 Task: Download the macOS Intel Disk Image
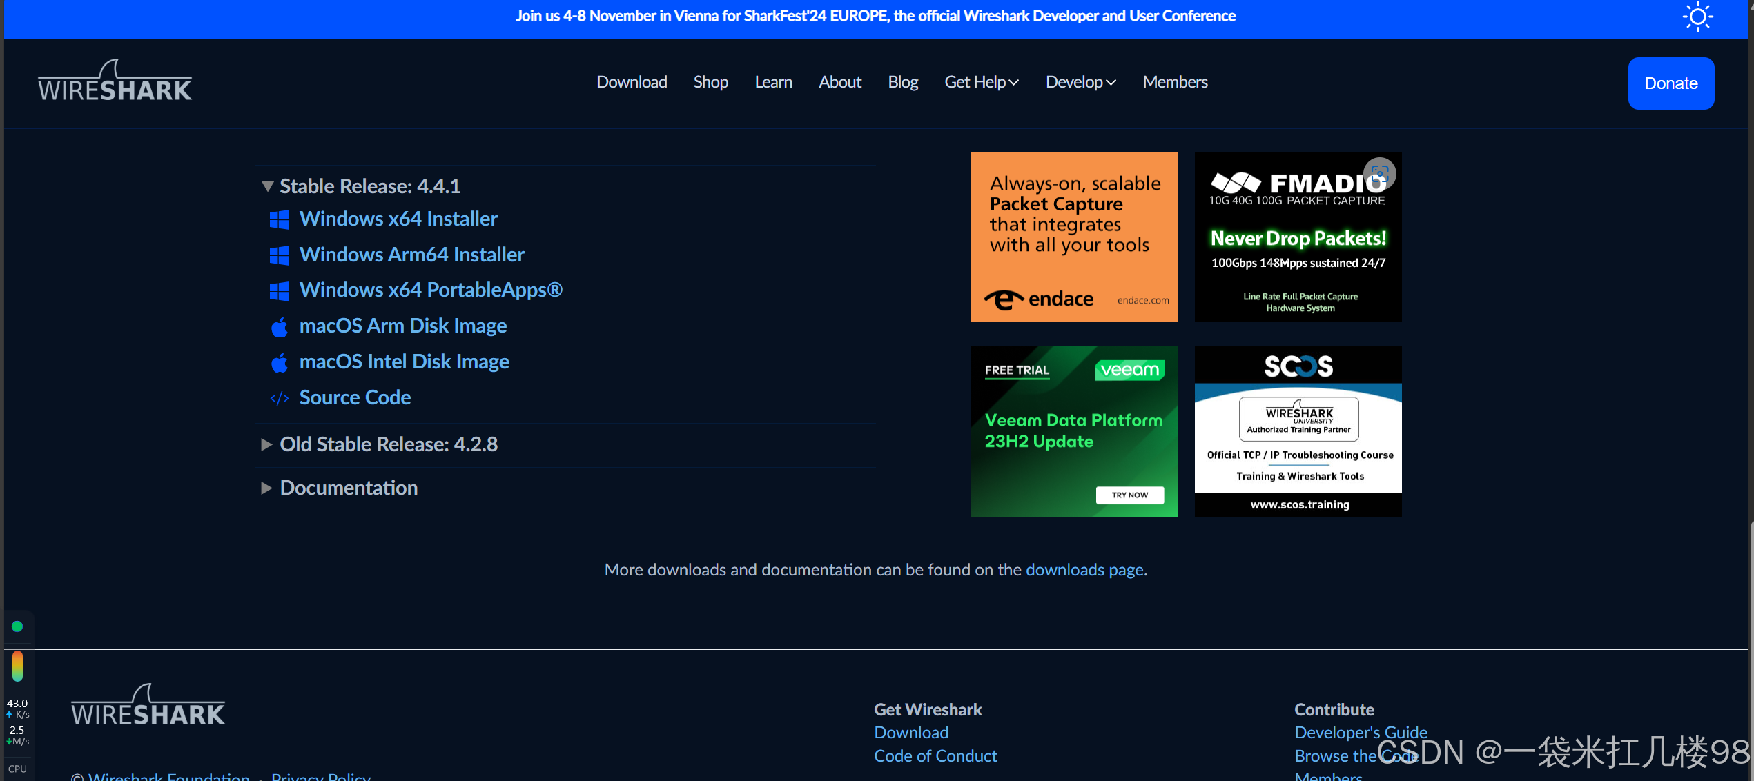tap(405, 362)
